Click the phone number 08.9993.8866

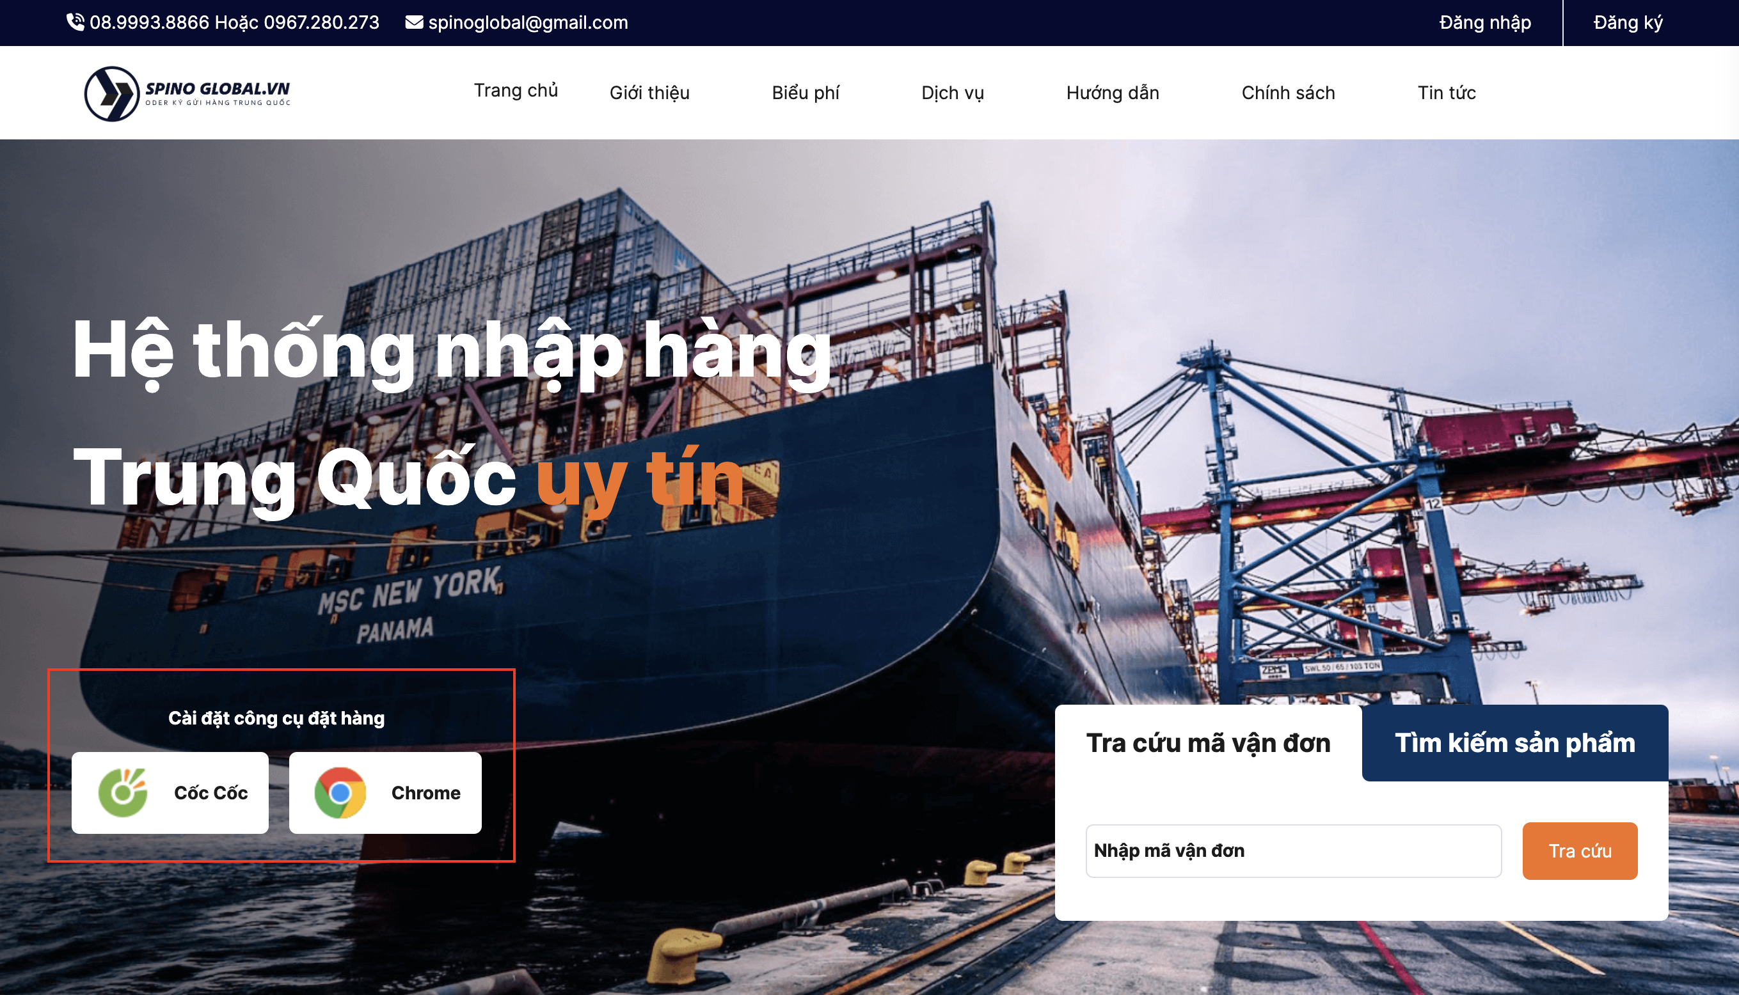pos(149,22)
